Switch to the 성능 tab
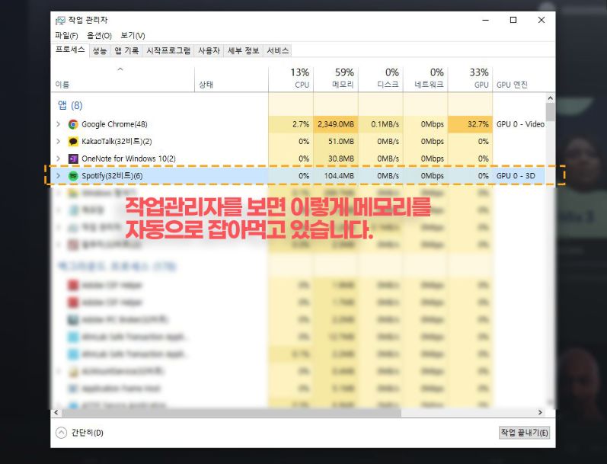 [x=100, y=51]
